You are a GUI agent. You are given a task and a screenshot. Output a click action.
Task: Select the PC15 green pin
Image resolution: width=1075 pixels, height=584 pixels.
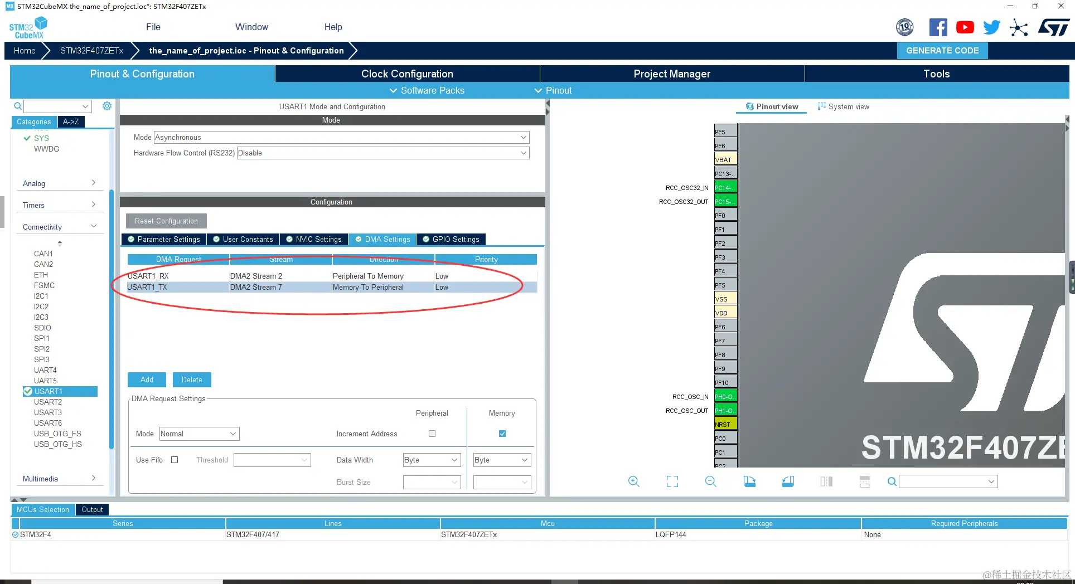click(x=725, y=201)
